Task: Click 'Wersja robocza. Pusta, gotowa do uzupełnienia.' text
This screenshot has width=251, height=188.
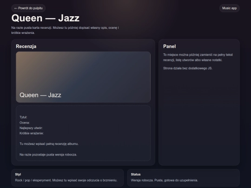Action: (165, 180)
